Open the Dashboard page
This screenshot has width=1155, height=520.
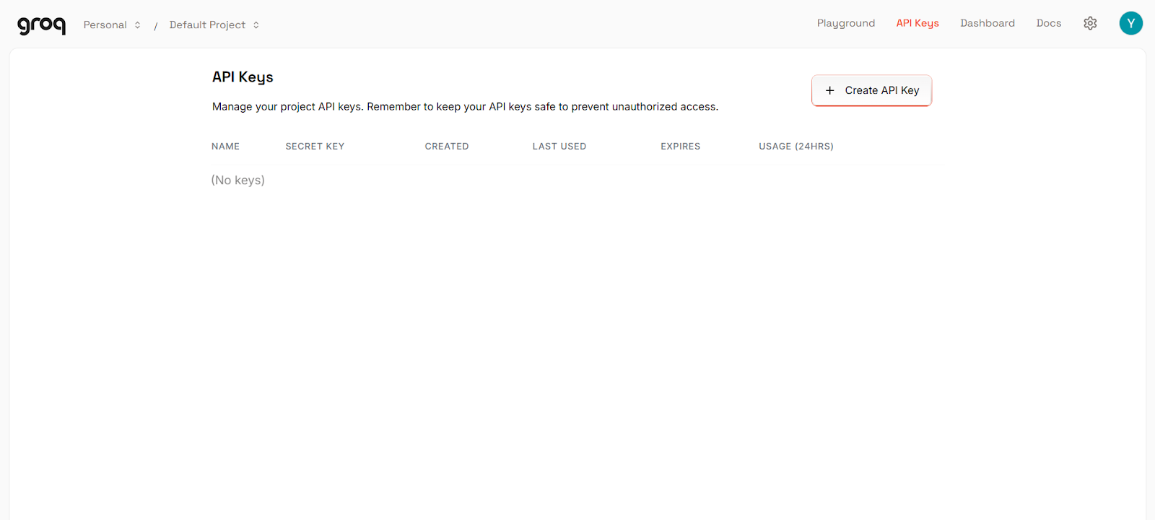pyautogui.click(x=987, y=23)
